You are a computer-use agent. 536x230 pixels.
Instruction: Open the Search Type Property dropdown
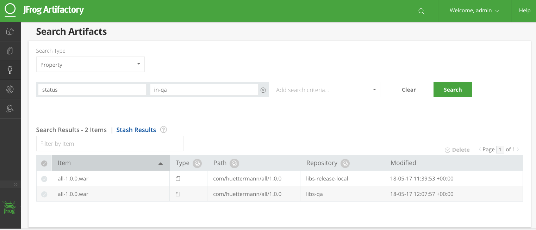(90, 65)
